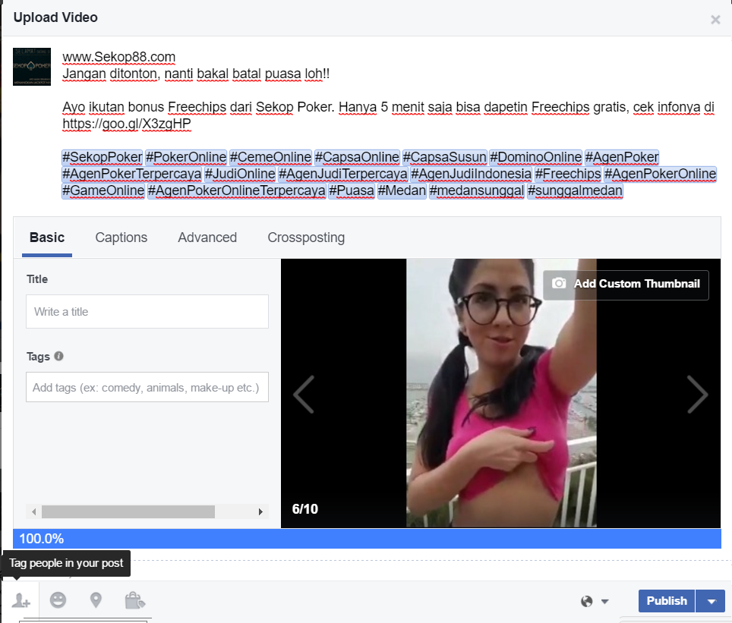Screen dimensions: 732x623
Task: Click the Tags info icon
Action: 58,356
